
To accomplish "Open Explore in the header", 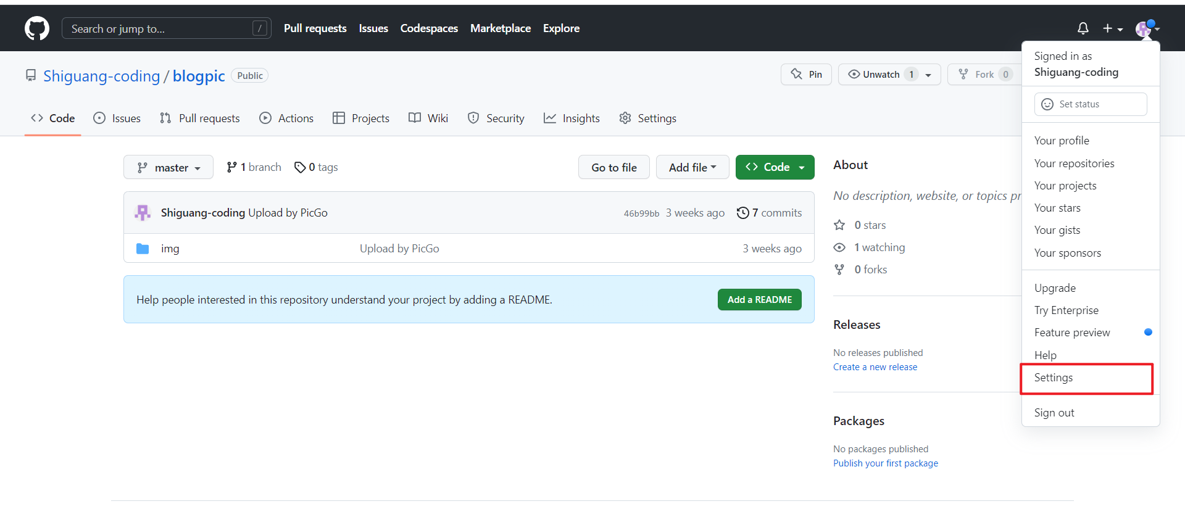I will click(561, 28).
